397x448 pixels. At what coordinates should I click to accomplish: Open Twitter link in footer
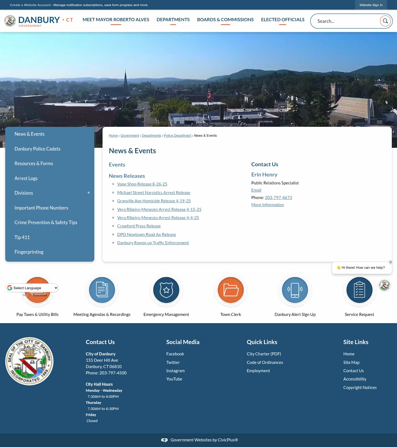click(x=173, y=363)
